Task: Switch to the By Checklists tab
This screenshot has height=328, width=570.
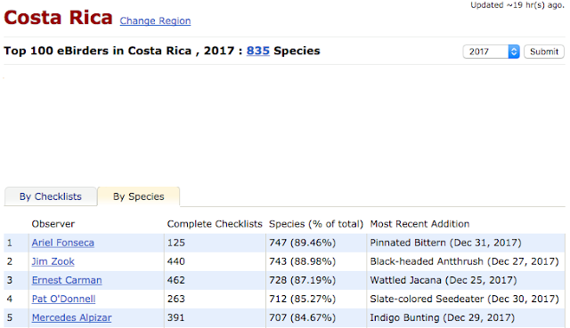Action: (51, 196)
